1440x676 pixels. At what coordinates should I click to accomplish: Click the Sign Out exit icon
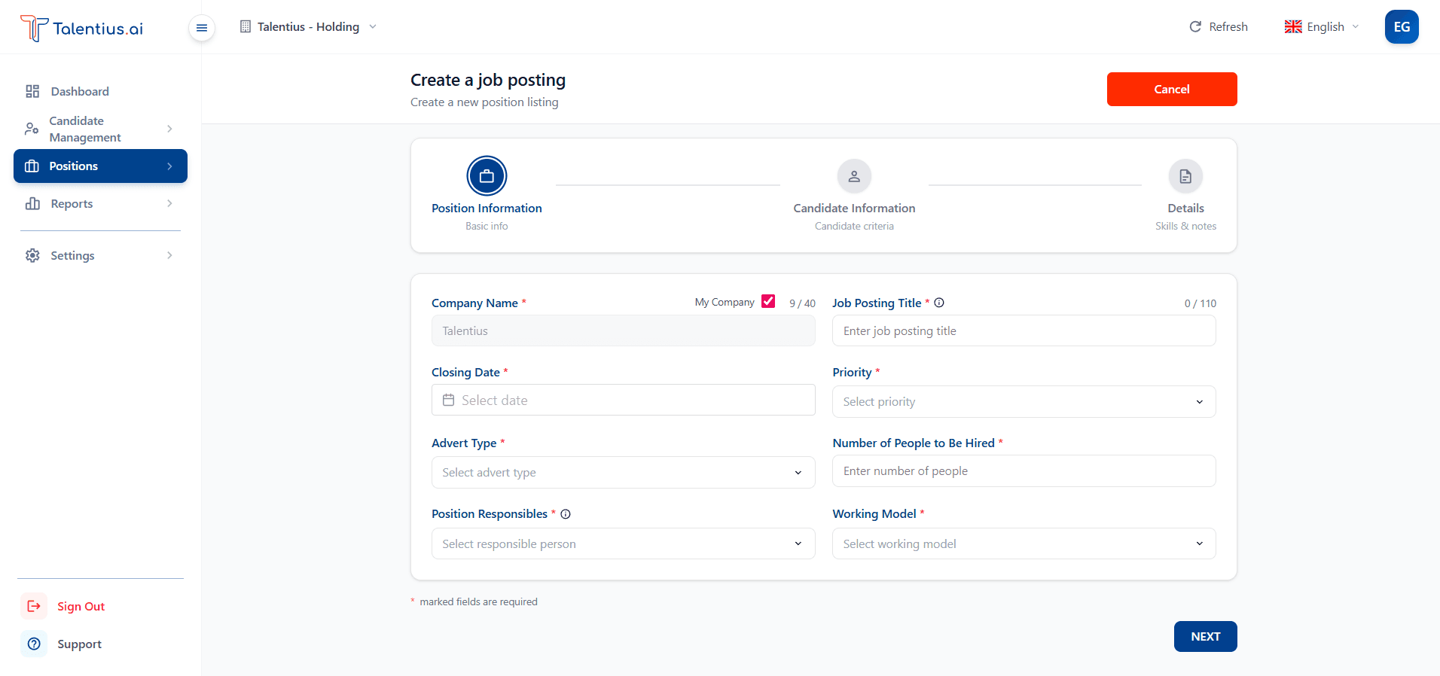click(x=34, y=606)
